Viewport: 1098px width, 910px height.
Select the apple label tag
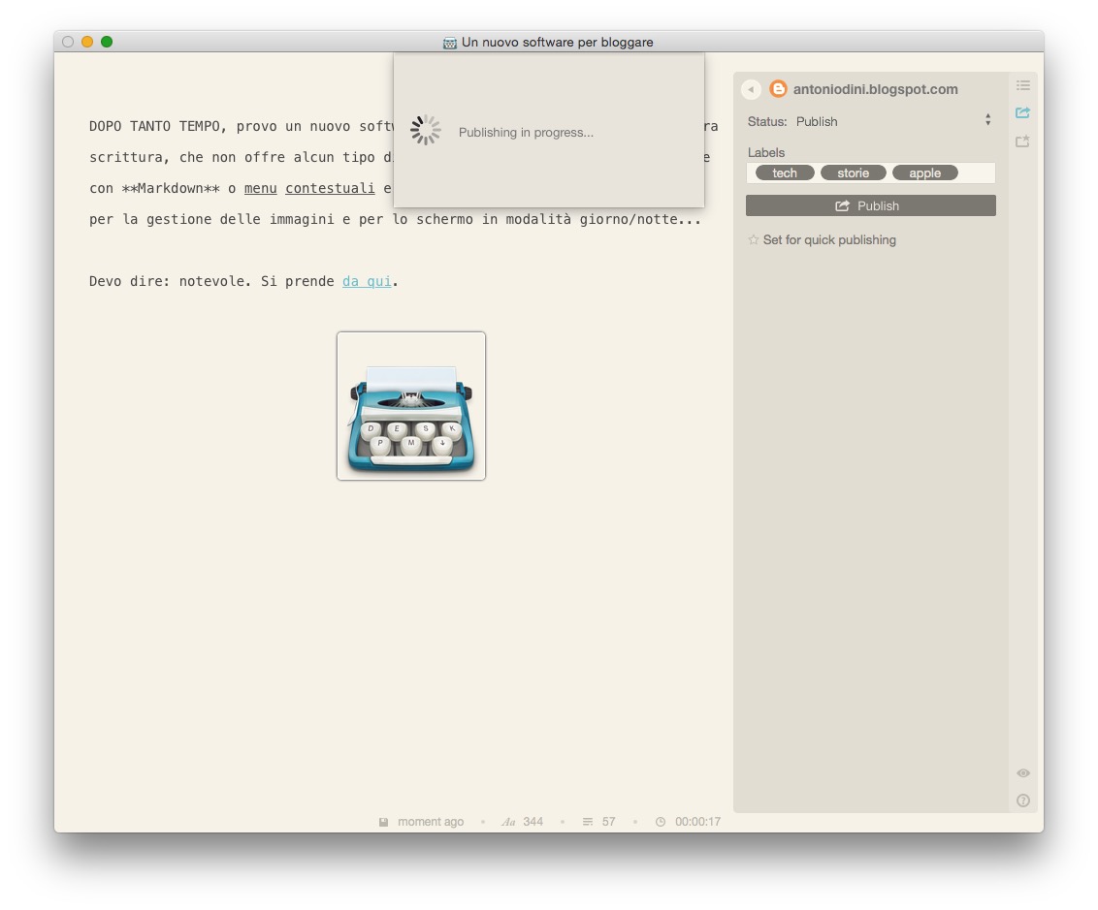[925, 173]
